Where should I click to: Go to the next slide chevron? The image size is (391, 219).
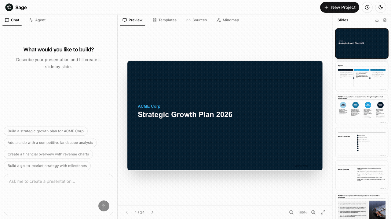click(x=152, y=212)
